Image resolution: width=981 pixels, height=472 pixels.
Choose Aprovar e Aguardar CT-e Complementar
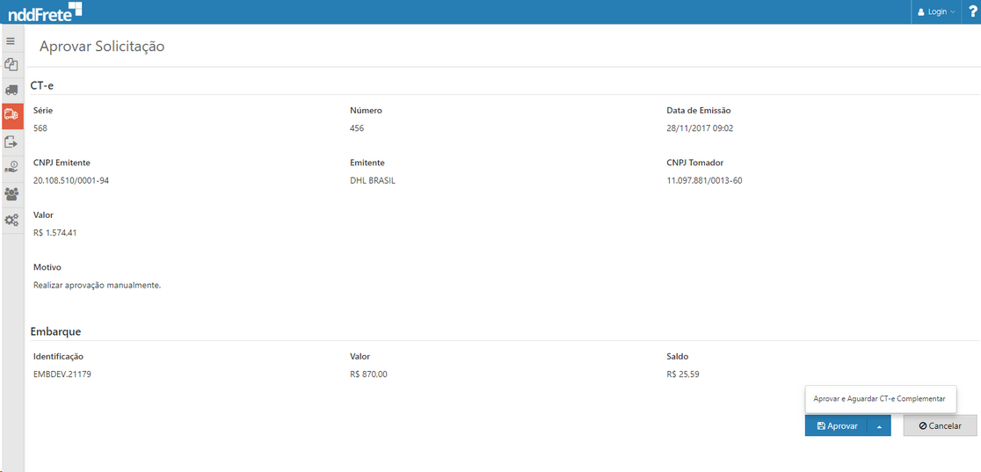[x=879, y=399]
